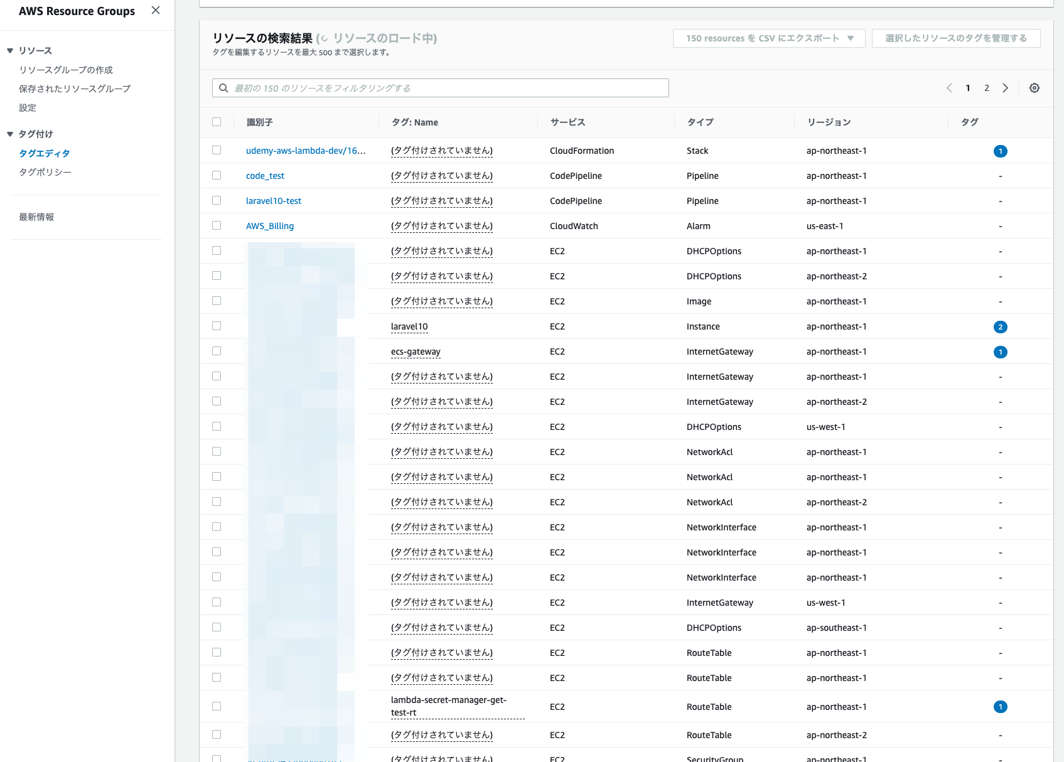Click tag count badge 2 on laravel10 instance row
Image resolution: width=1064 pixels, height=762 pixels.
1001,326
